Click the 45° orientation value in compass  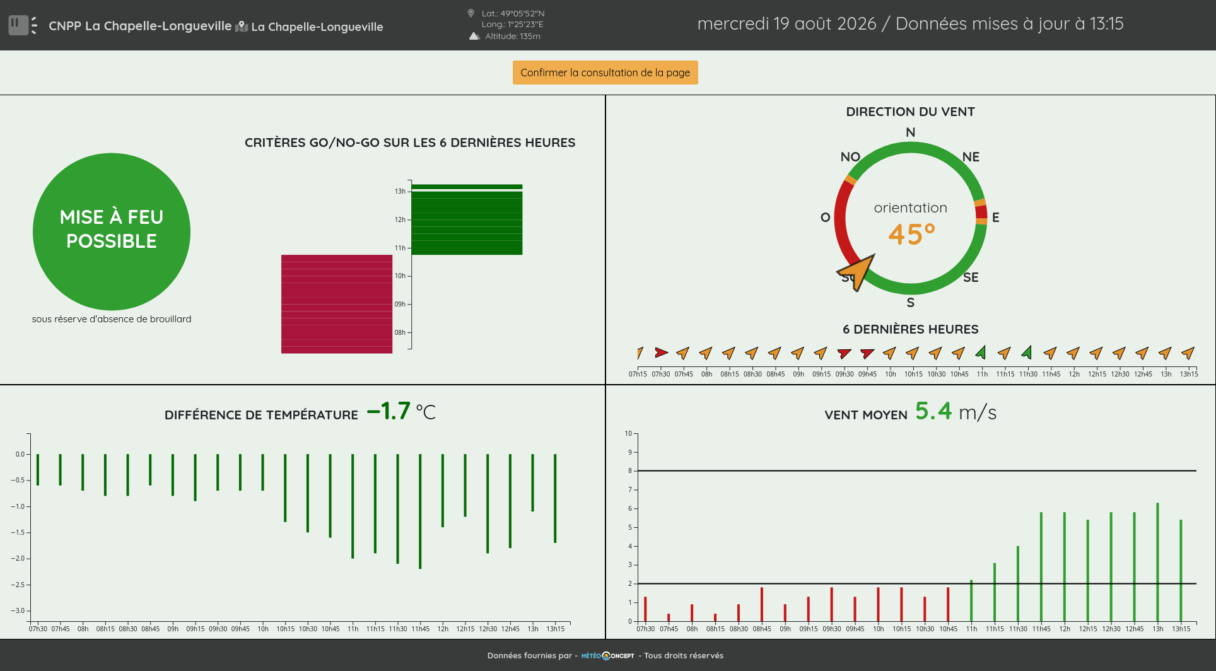pos(911,235)
